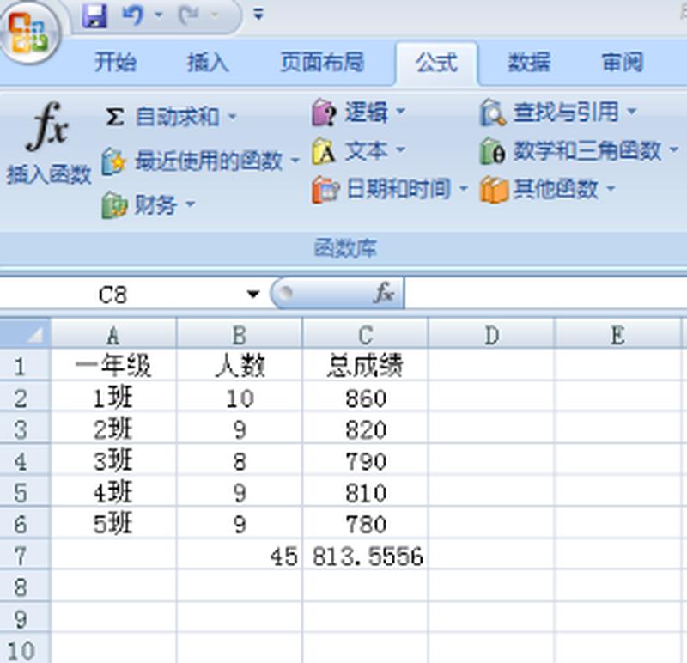Customize the Quick Access Toolbar dropdown

(x=258, y=15)
